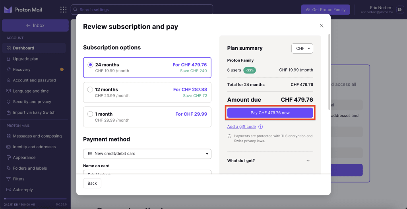Image resolution: width=407 pixels, height=209 pixels.
Task: Open Language and time settings
Action: [34, 91]
